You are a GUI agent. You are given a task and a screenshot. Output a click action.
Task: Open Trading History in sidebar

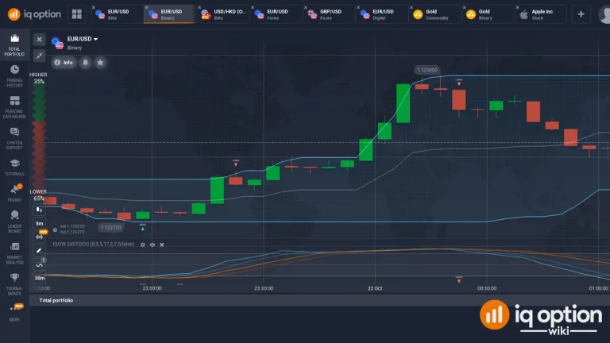pyautogui.click(x=14, y=76)
